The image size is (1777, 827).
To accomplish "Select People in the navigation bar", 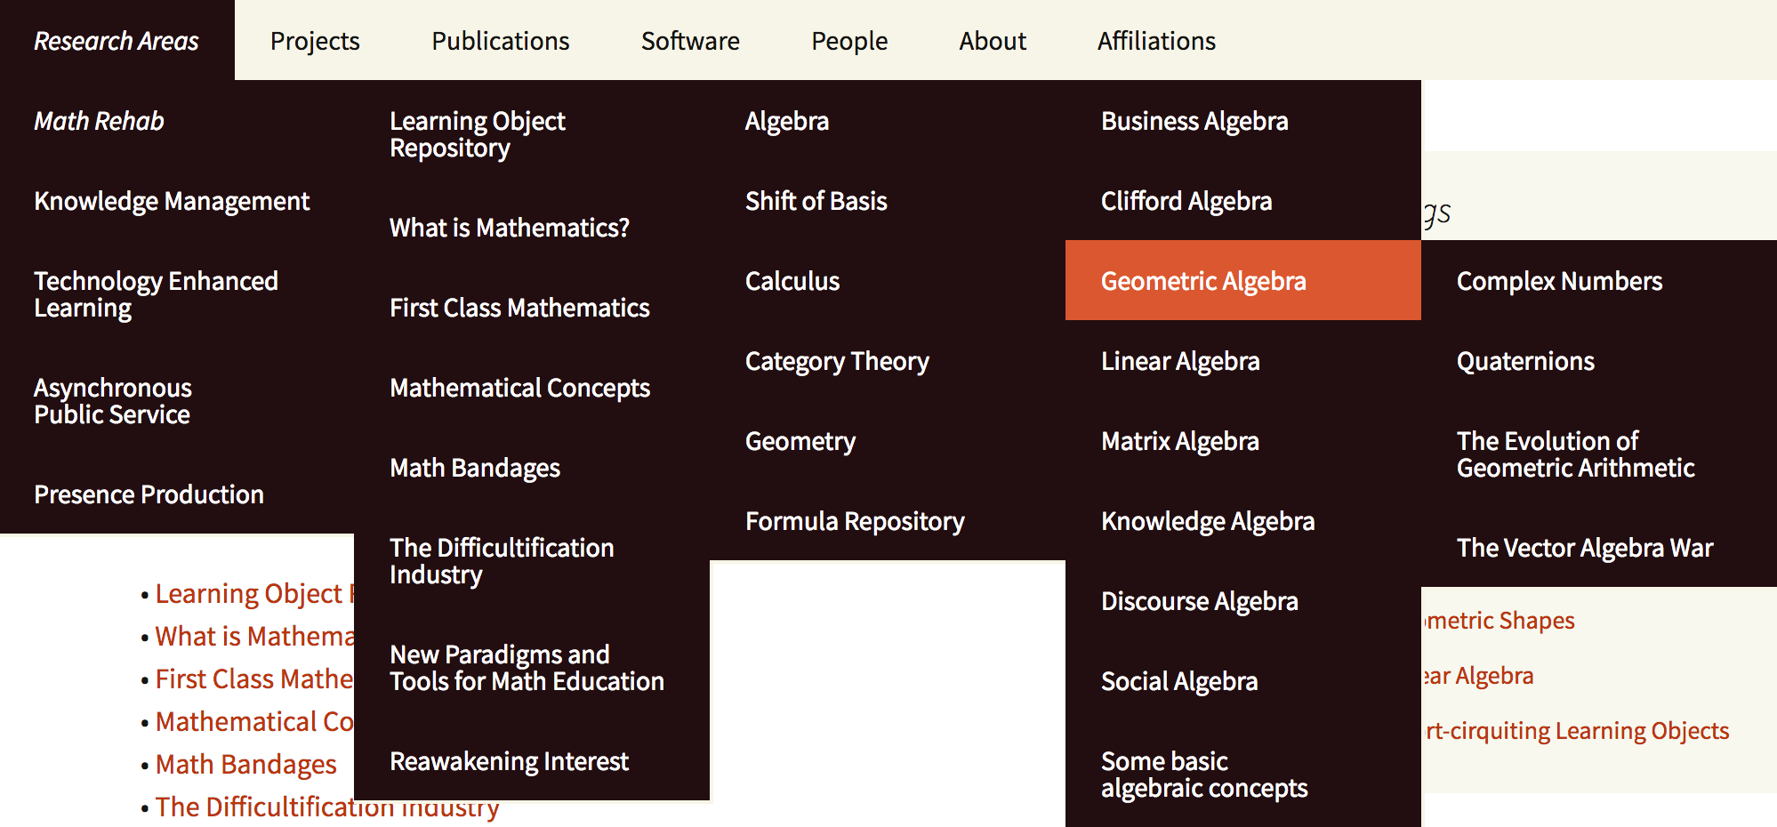I will (849, 41).
